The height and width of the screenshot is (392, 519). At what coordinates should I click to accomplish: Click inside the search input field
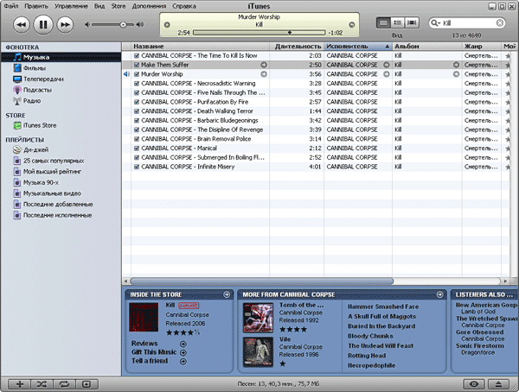point(468,22)
